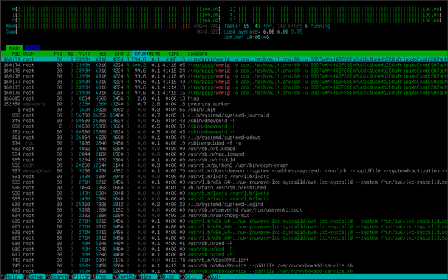Select the nfsdcld process row
The image size is (448, 280).
(224, 160)
